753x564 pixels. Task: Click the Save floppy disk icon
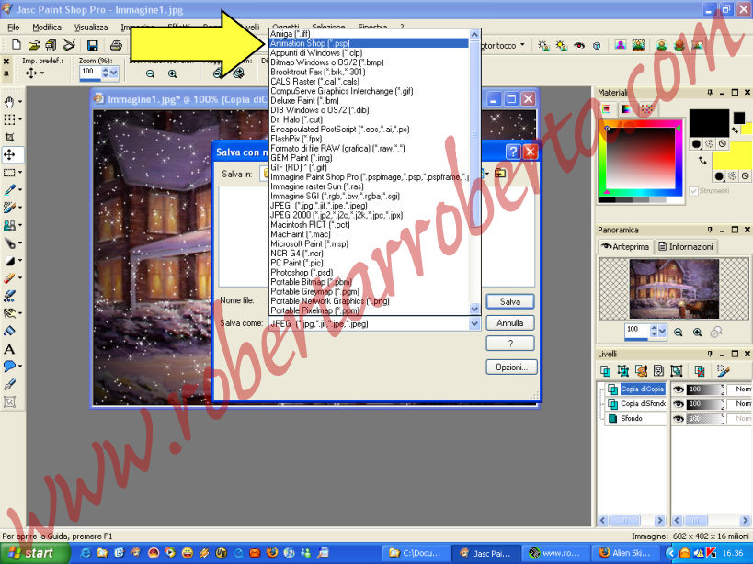pyautogui.click(x=93, y=45)
